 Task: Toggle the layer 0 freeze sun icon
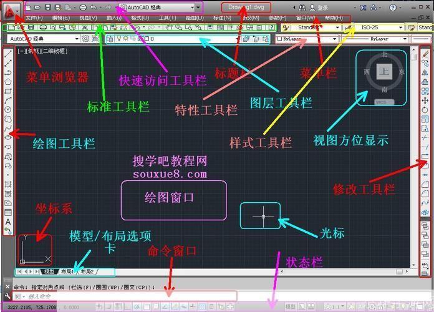tap(126, 39)
